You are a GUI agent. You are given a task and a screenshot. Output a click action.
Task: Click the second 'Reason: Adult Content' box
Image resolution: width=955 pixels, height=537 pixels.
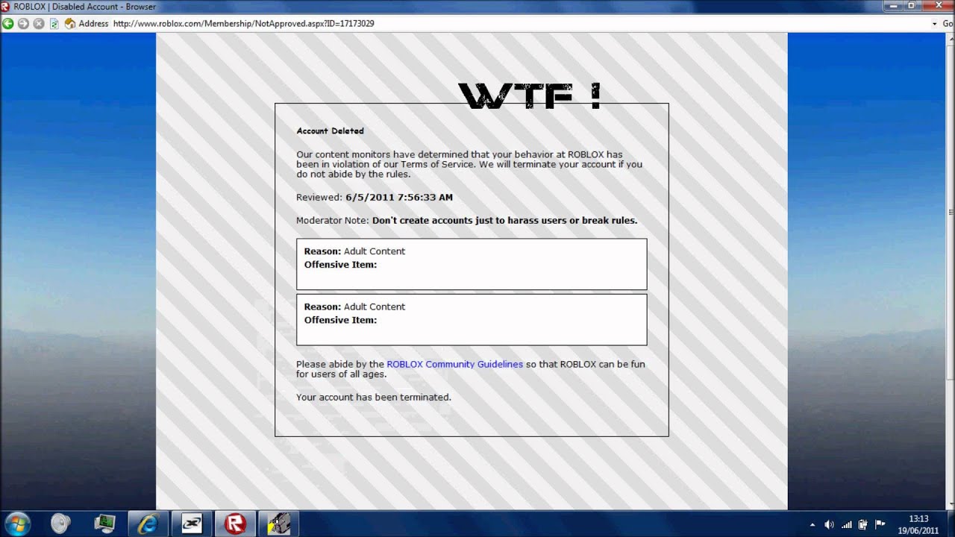click(472, 319)
